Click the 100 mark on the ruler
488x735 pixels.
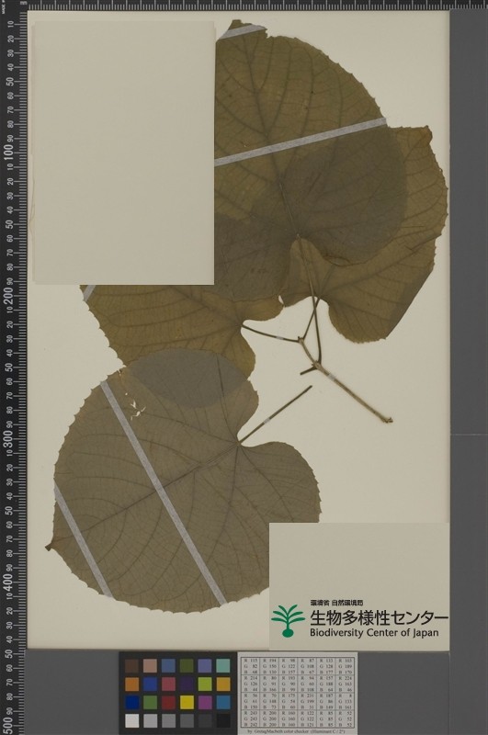(x=9, y=152)
